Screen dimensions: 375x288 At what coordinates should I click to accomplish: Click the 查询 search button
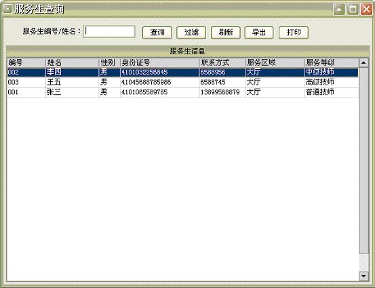(x=157, y=33)
